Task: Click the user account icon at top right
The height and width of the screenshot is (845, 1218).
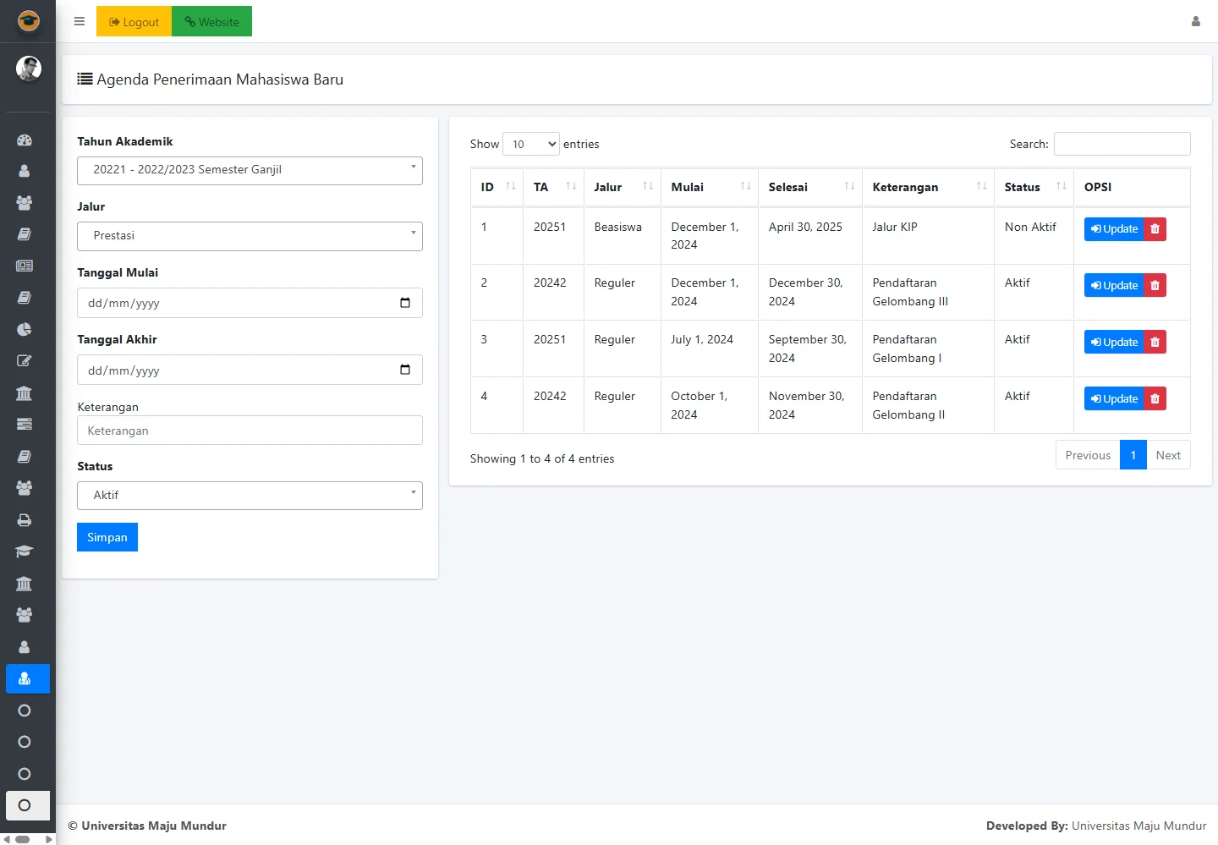Action: coord(1195,22)
